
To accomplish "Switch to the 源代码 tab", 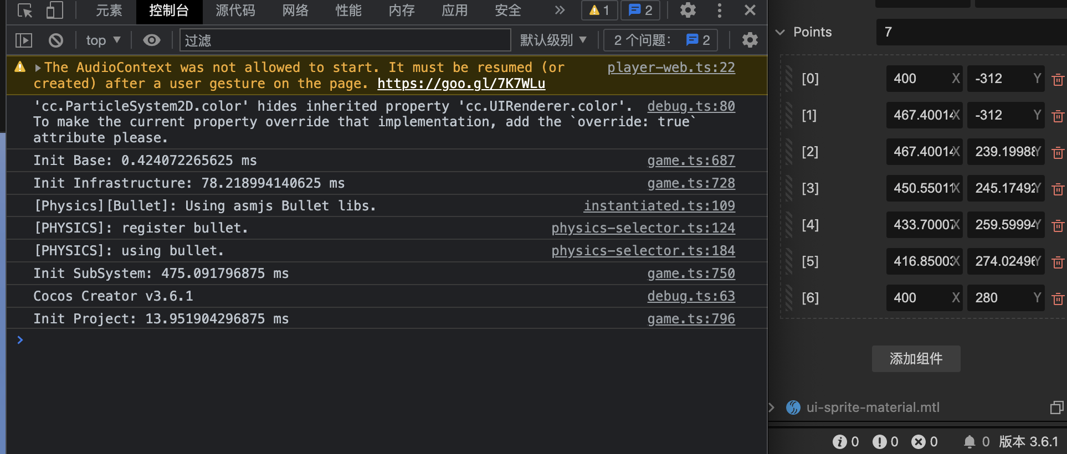I will click(235, 11).
